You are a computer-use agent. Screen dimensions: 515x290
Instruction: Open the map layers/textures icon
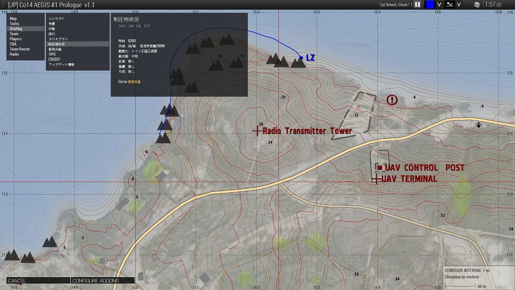point(477,5)
